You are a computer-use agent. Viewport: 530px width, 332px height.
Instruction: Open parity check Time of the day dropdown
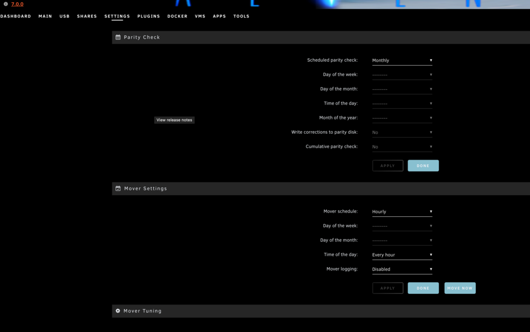[x=402, y=104]
